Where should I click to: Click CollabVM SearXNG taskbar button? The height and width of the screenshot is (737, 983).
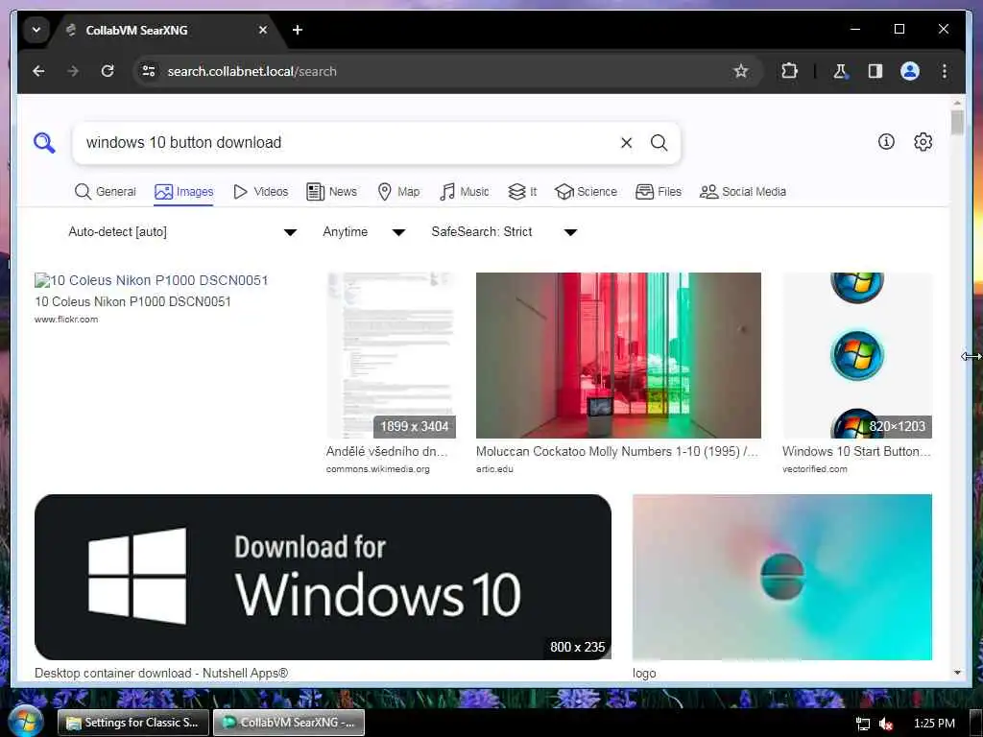point(289,723)
